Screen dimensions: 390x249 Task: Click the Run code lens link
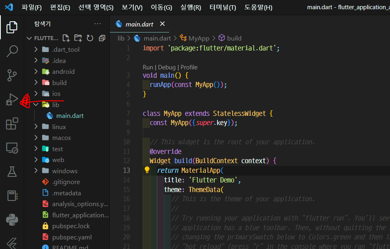click(148, 67)
